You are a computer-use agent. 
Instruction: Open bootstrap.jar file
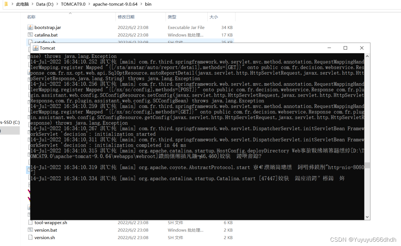[48, 27]
